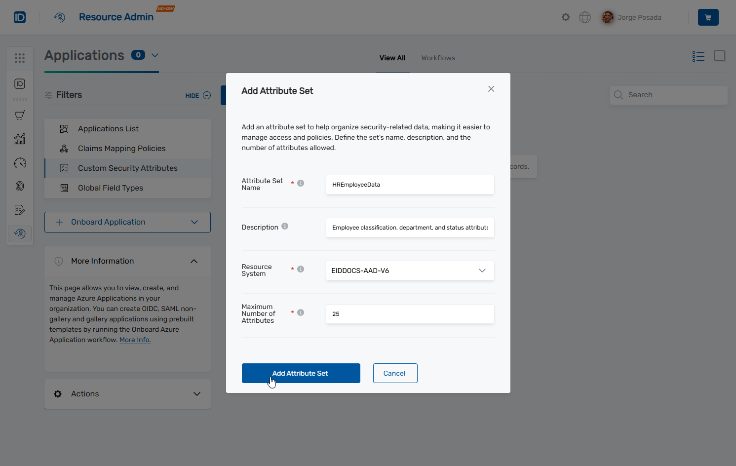Select the ID badge sidebar icon

[x=20, y=84]
